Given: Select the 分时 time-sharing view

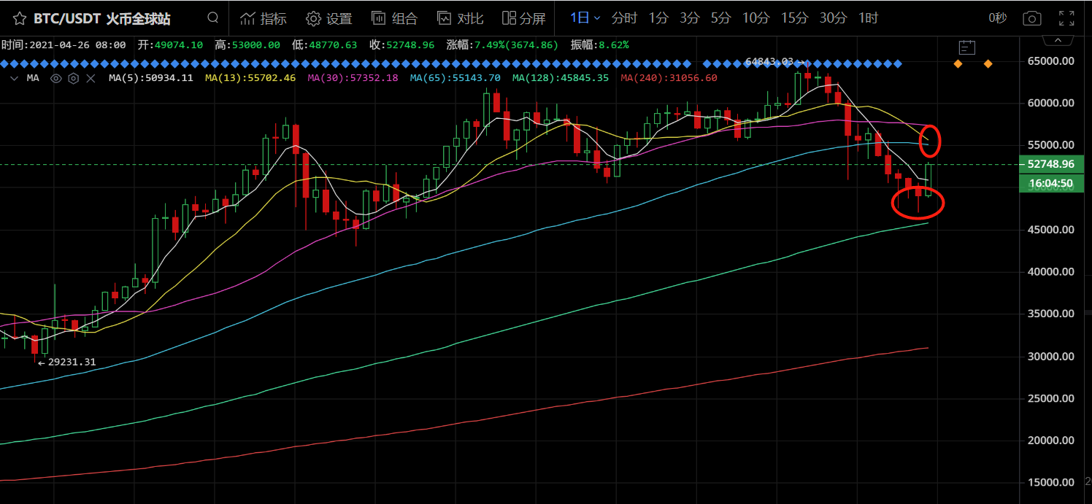Looking at the screenshot, I should point(624,18).
